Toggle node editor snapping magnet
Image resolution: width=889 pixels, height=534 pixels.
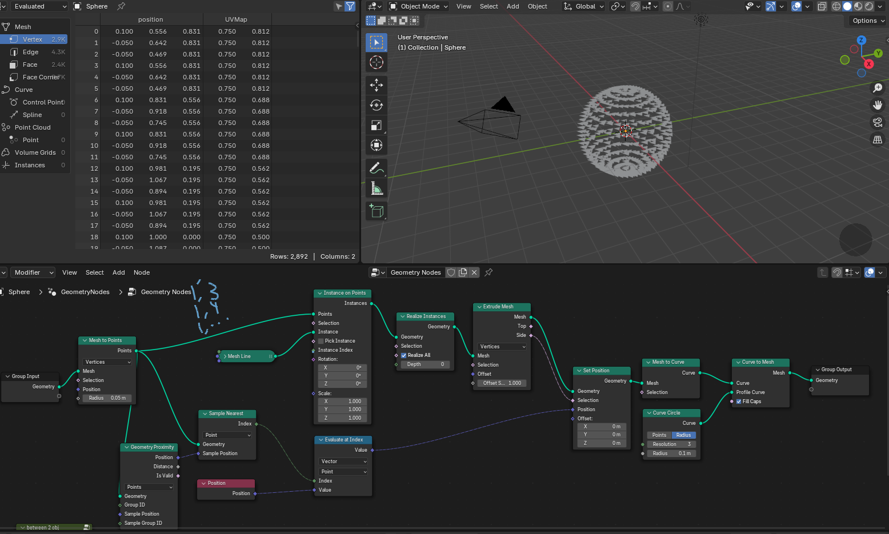click(x=837, y=272)
